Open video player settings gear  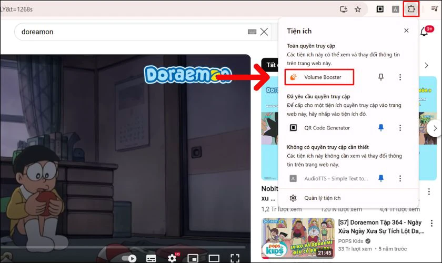point(172,258)
